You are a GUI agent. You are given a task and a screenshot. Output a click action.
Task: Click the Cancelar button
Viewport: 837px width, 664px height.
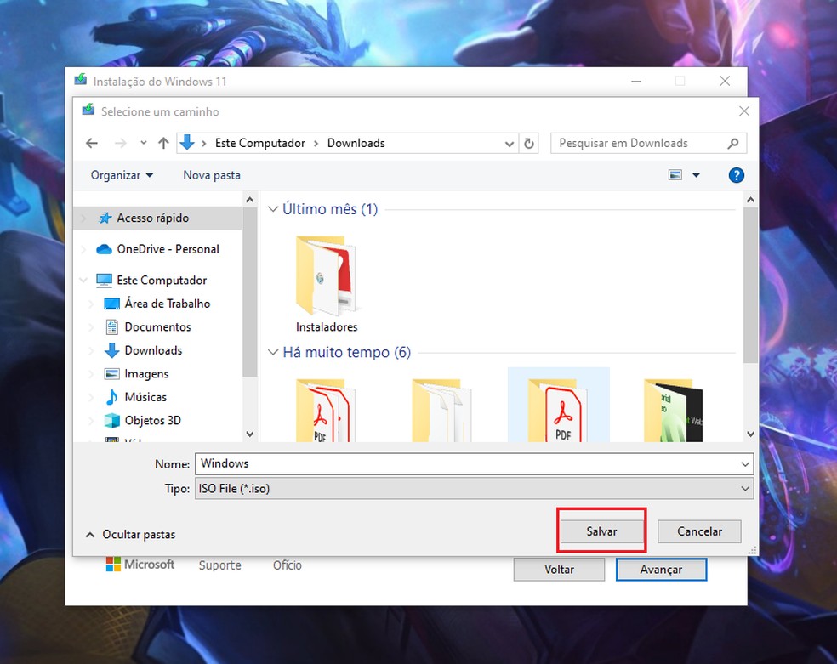click(x=699, y=531)
